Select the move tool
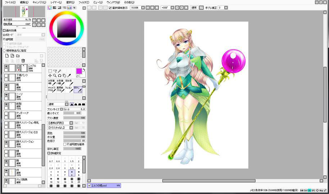 (x=50, y=76)
